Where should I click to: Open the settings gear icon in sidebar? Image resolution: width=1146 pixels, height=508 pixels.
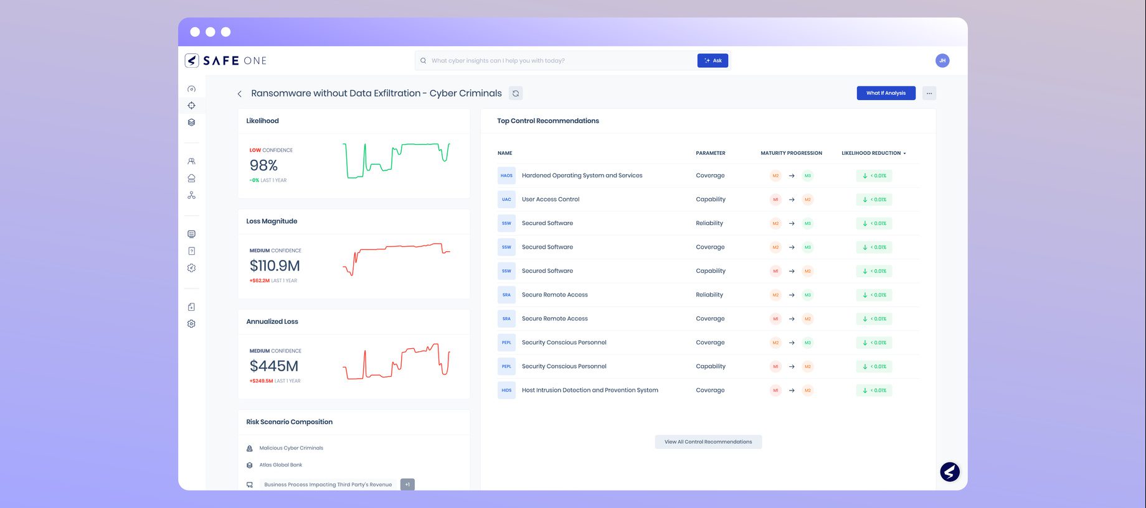[191, 324]
